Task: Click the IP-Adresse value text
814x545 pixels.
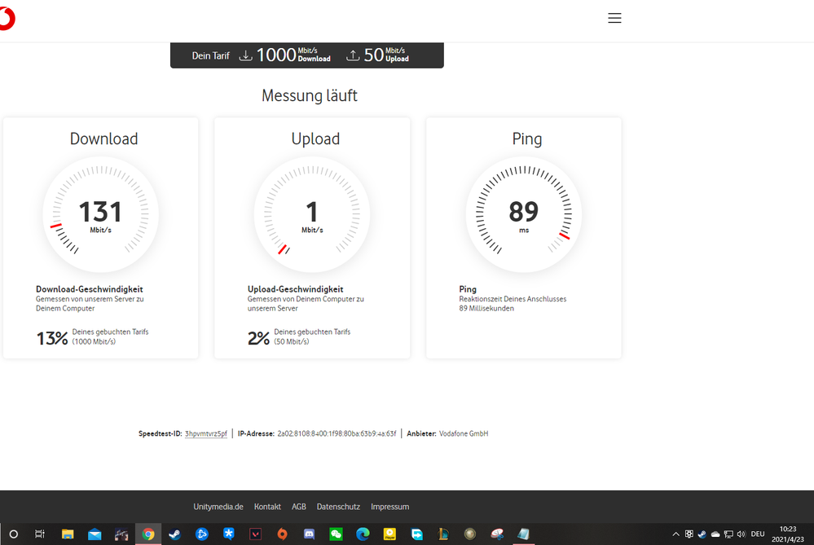Action: (x=337, y=434)
